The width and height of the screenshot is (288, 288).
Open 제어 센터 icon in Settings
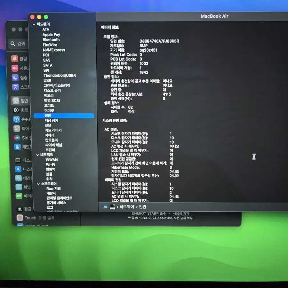(17, 129)
